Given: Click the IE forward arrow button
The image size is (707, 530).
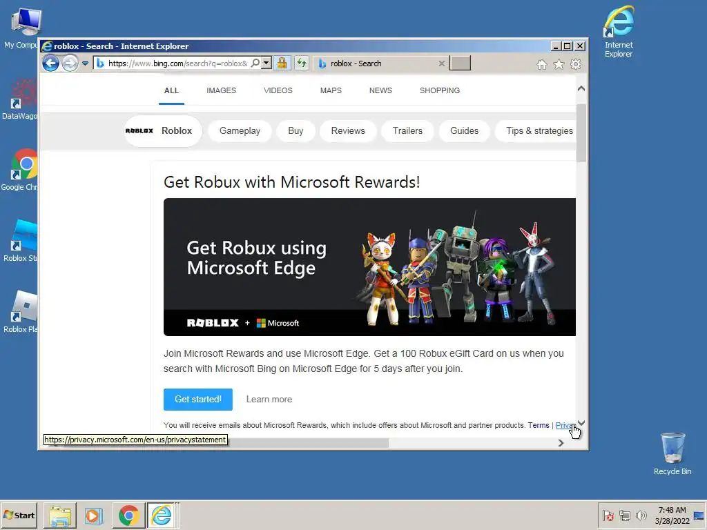Looking at the screenshot, I should (70, 63).
